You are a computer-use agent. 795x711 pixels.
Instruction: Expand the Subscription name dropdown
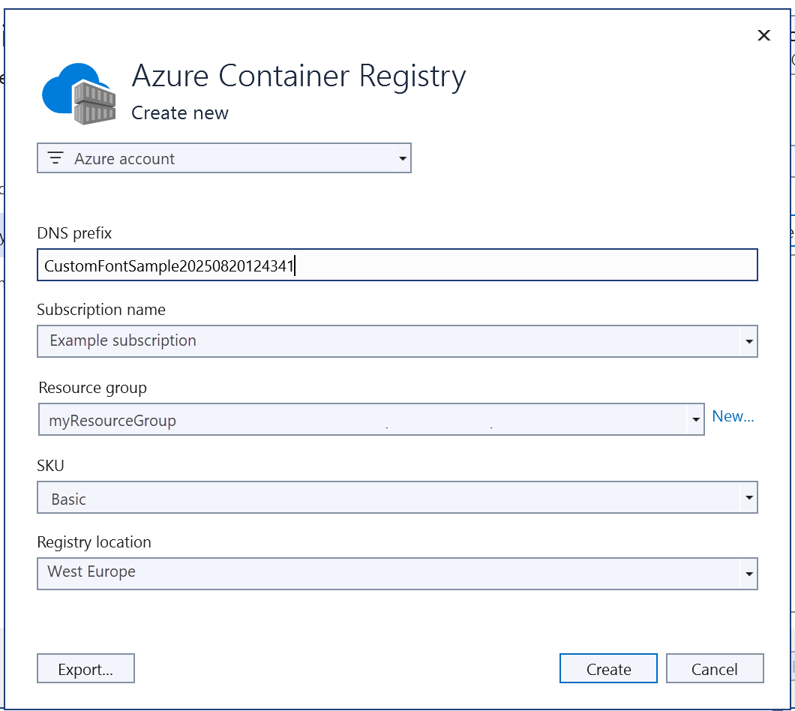749,341
